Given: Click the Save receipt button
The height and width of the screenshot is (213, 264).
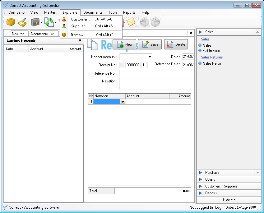Looking at the screenshot, I should click(x=150, y=44).
